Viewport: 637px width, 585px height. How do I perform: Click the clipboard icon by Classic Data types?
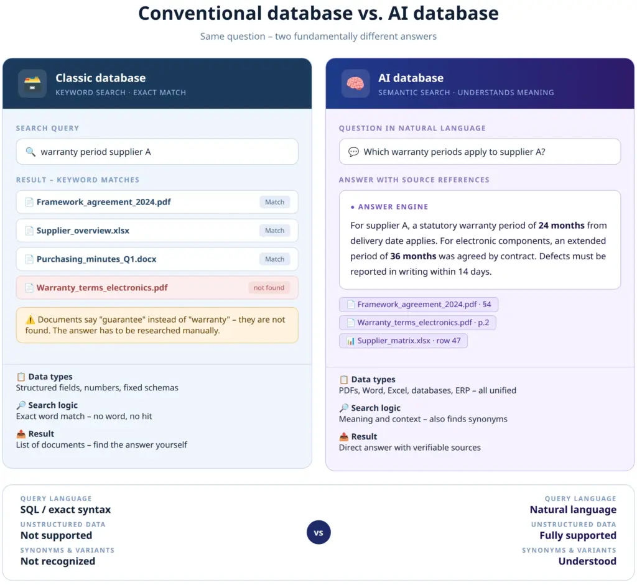21,377
